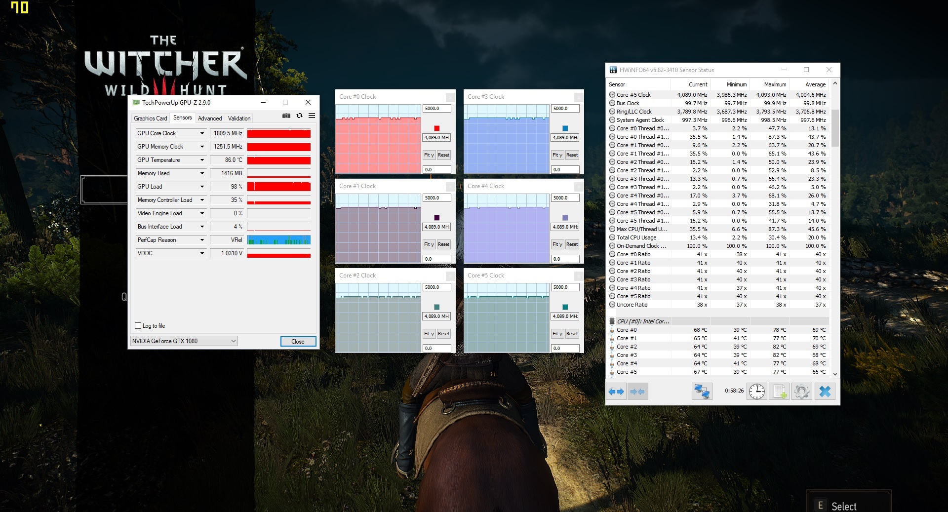Screen dimensions: 948x512
Task: Reset the HWiNFO clock timer icon
Action: [x=756, y=392]
